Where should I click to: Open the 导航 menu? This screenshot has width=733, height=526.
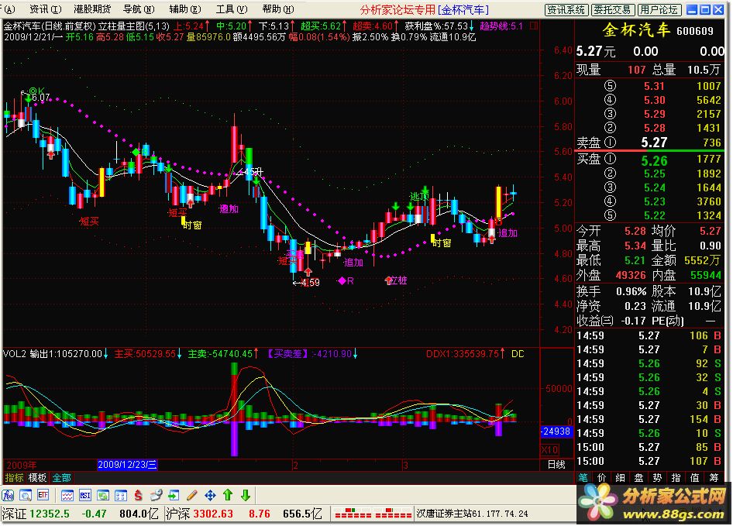[139, 9]
